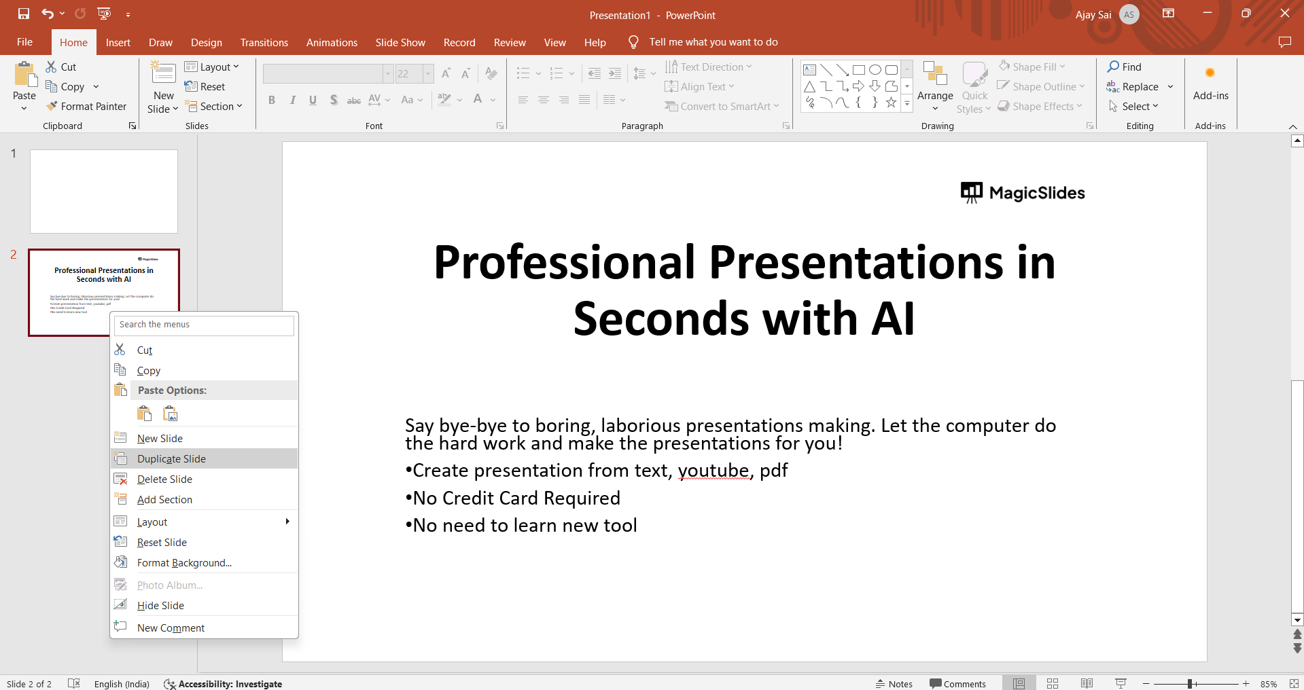Select the slide 1 thumbnail

pyautogui.click(x=104, y=192)
